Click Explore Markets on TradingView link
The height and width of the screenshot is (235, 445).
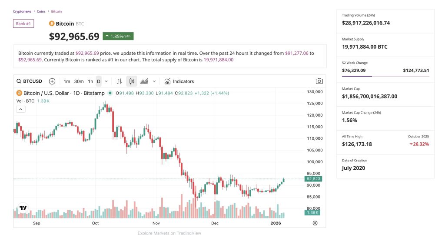(169, 233)
